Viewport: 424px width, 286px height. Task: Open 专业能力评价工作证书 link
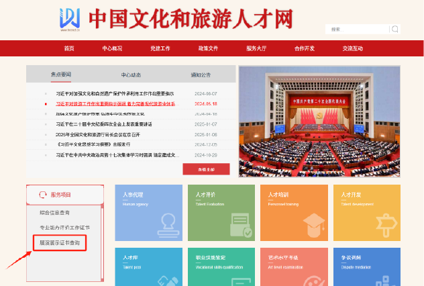click(x=64, y=228)
